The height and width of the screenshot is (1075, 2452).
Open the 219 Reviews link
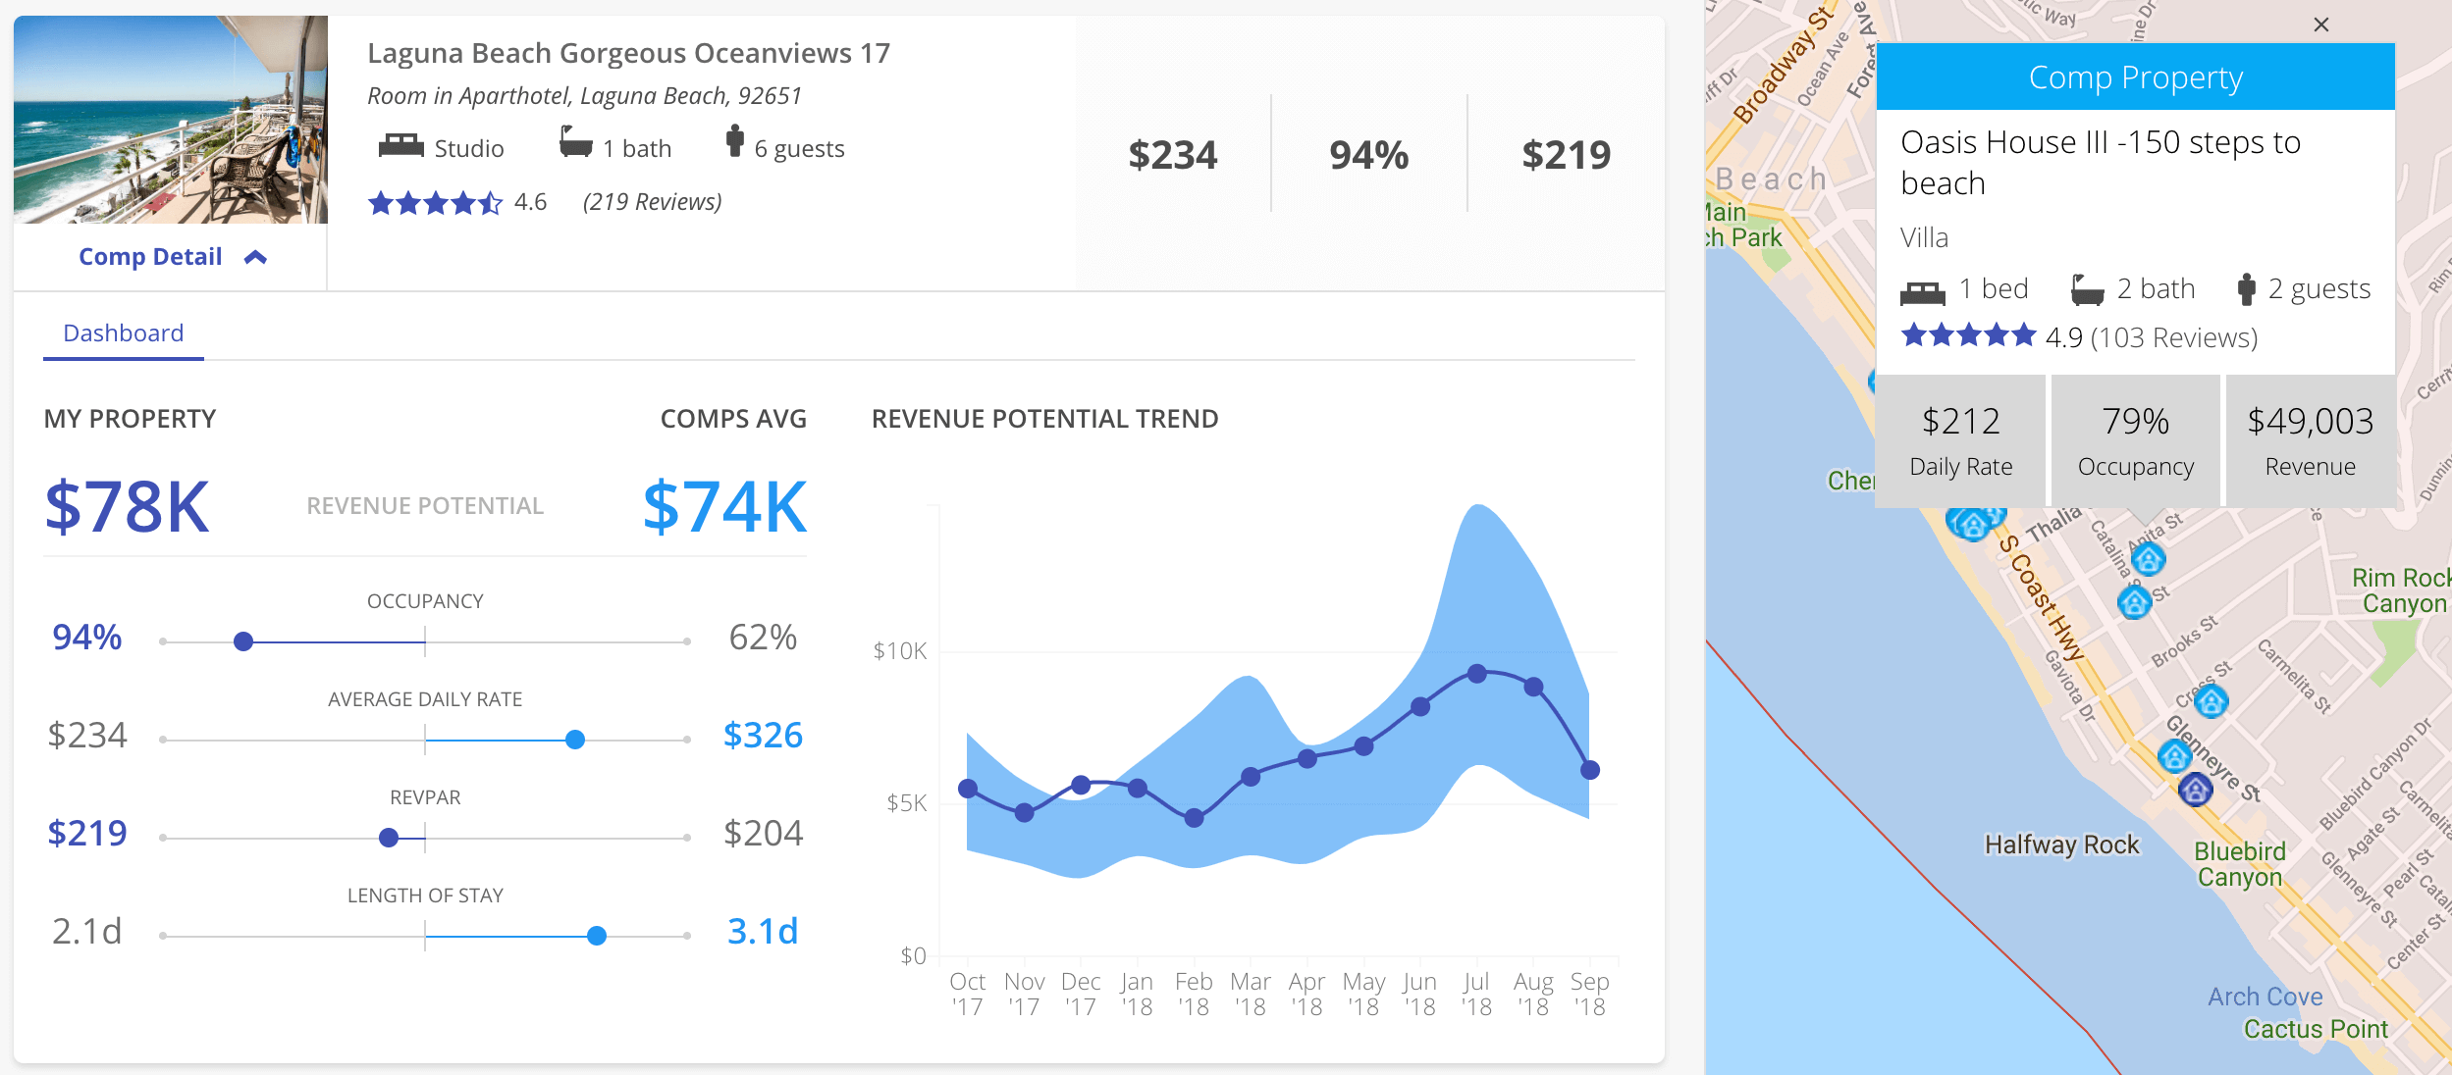(651, 202)
